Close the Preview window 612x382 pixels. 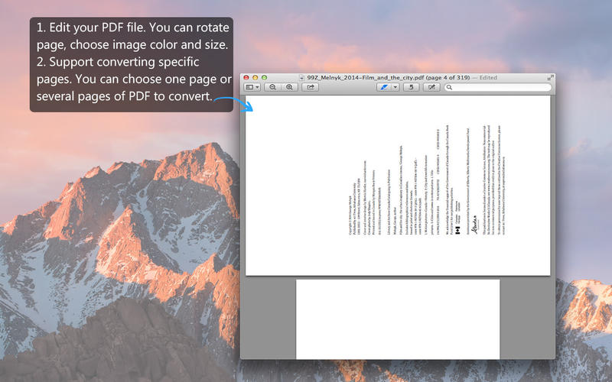coord(246,78)
